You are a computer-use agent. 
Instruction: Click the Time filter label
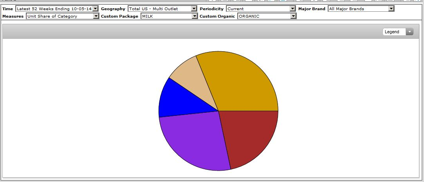pyautogui.click(x=7, y=9)
